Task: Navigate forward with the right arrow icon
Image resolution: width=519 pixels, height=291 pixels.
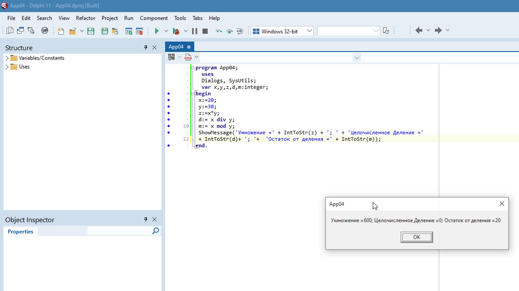Action: 438,30
